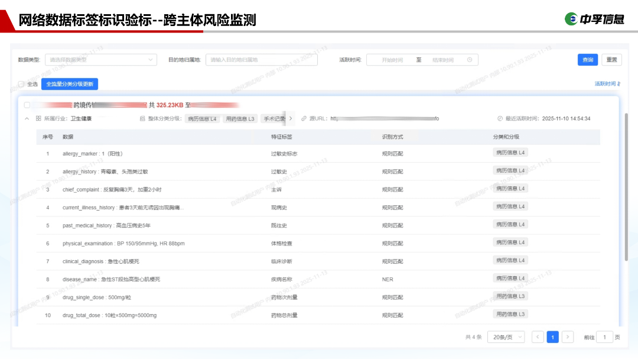Click the 目的地归属地 input field
Viewport: 638px width, 359px height.
tap(262, 60)
